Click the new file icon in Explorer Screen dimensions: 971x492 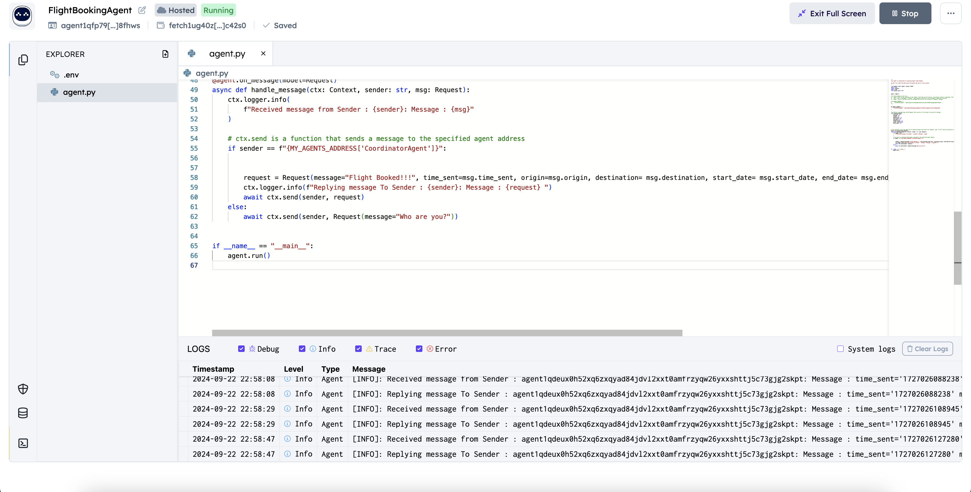pos(165,54)
